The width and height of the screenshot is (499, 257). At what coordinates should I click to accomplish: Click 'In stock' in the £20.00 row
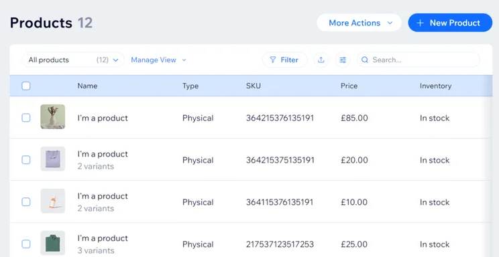click(435, 160)
